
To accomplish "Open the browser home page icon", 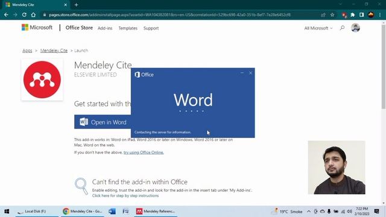I will (x=33, y=14).
